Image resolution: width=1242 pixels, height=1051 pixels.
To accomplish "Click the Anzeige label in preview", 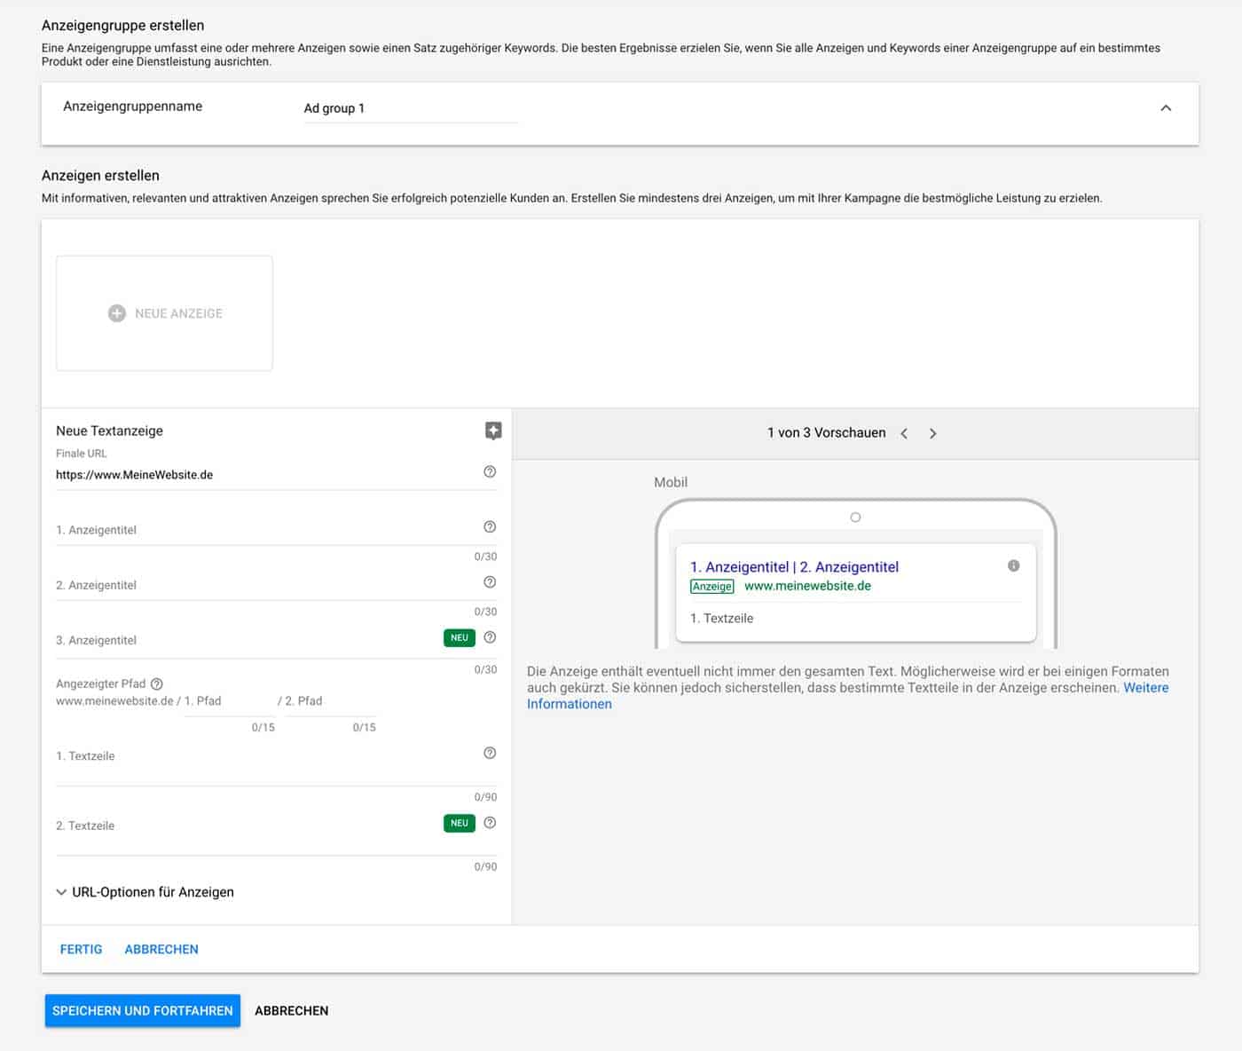I will pos(712,586).
